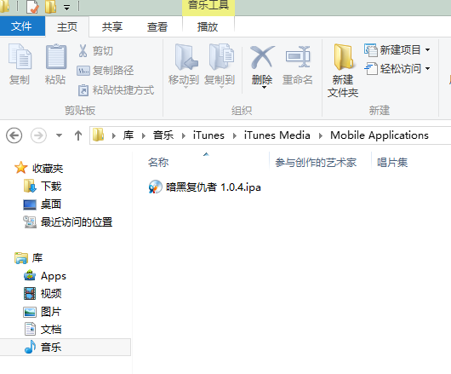Click the music note icon beside 音乐
Viewport: 451px width, 374px height.
tap(30, 347)
